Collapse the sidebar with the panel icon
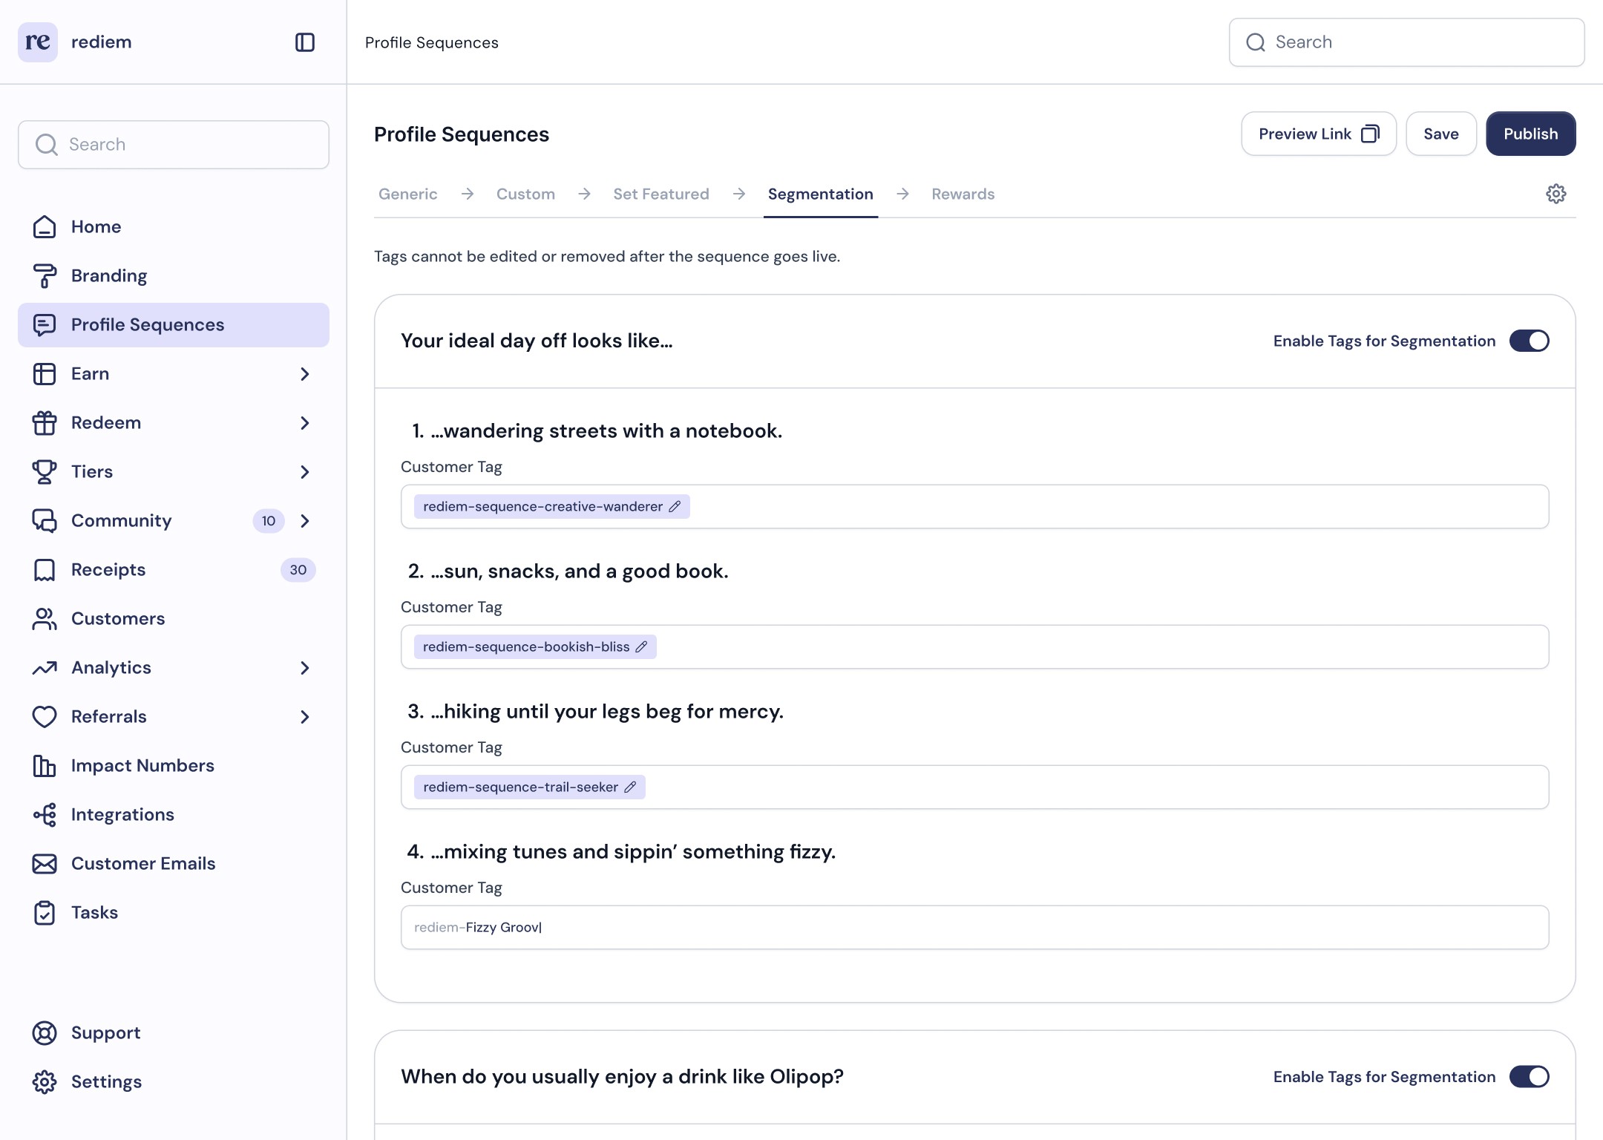The image size is (1603, 1140). point(304,42)
